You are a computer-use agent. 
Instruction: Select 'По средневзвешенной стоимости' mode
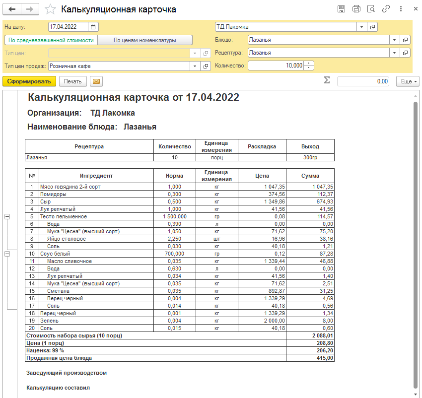click(51, 40)
